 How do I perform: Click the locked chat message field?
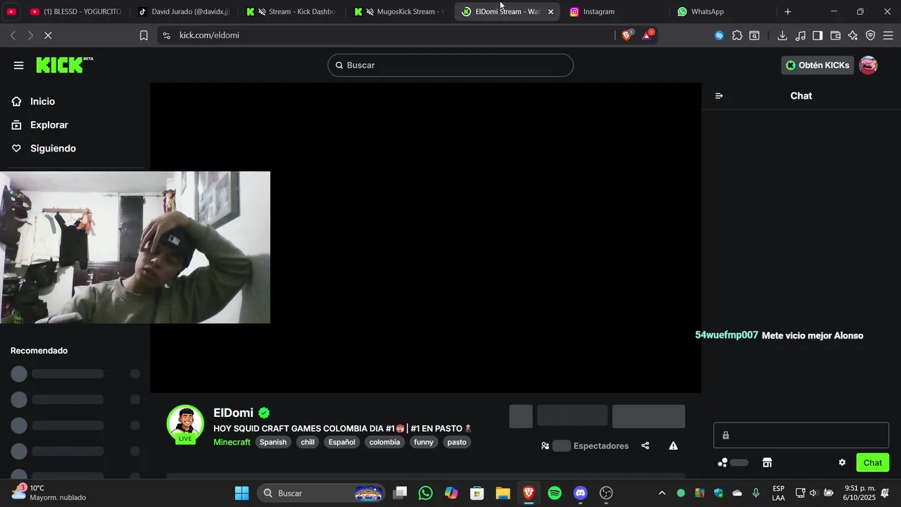pyautogui.click(x=801, y=435)
